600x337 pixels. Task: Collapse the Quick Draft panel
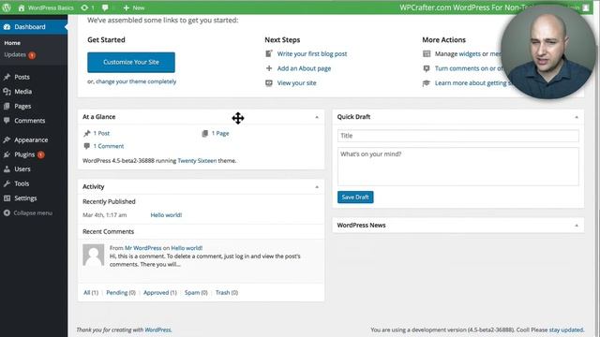[577, 117]
